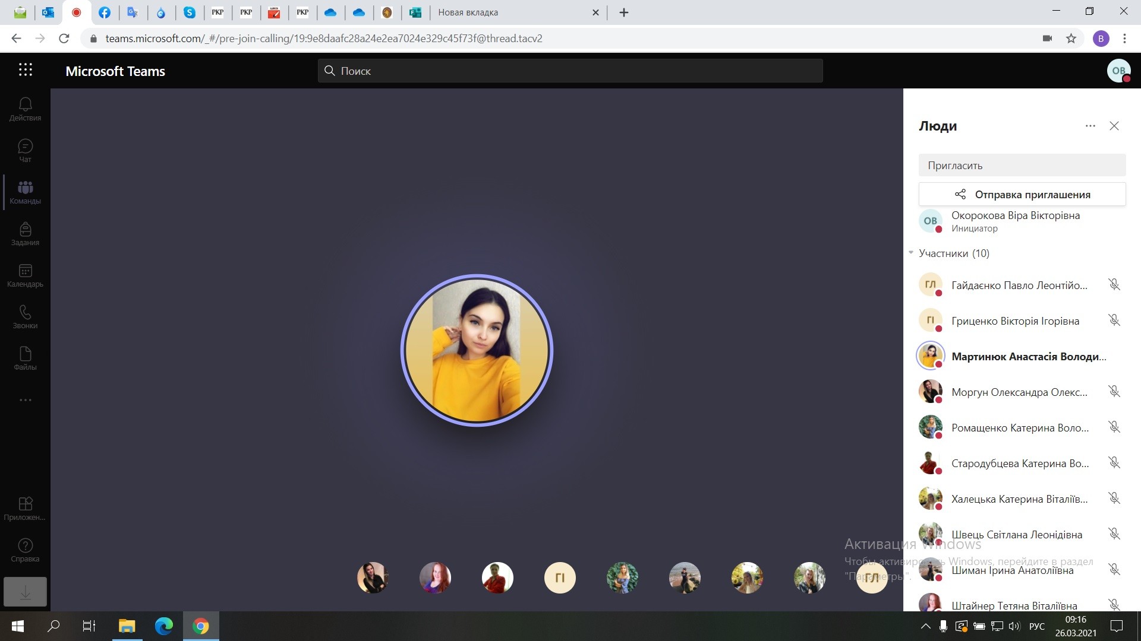Open the Help (Справка) icon
Viewport: 1141px width, 641px height.
pyautogui.click(x=25, y=550)
